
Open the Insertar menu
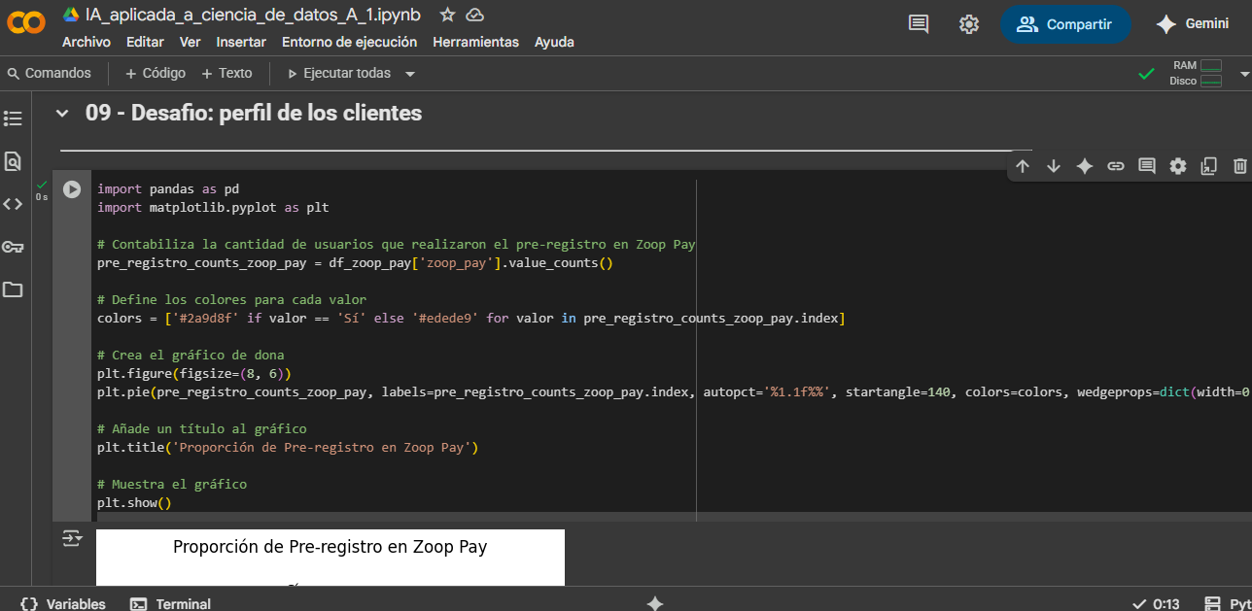pyautogui.click(x=241, y=42)
